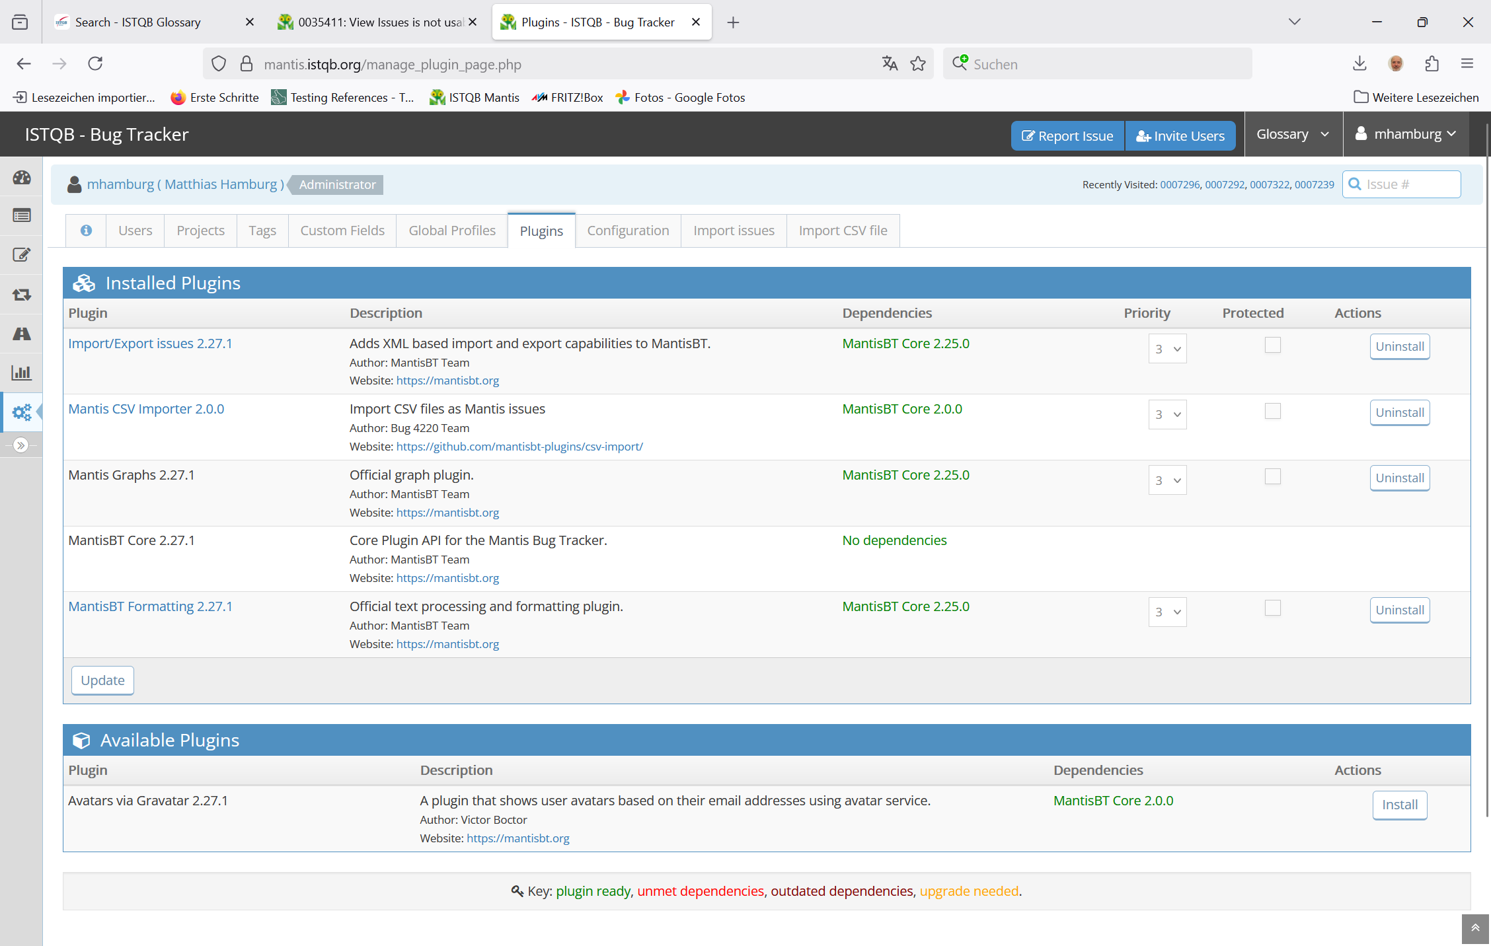Screen dimensions: 1491x946
Task: Open the dashboard icon in sidebar
Action: (22, 177)
